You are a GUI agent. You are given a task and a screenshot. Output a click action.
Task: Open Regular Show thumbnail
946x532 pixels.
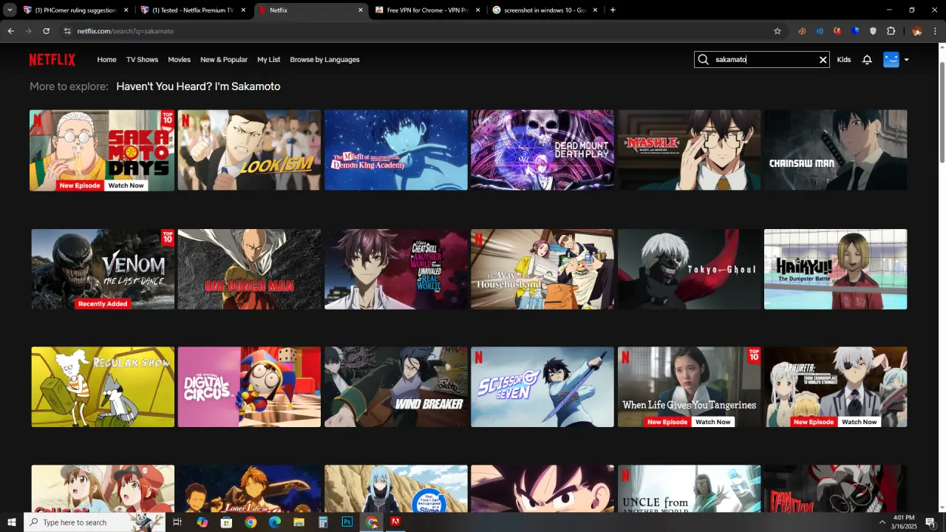103,387
